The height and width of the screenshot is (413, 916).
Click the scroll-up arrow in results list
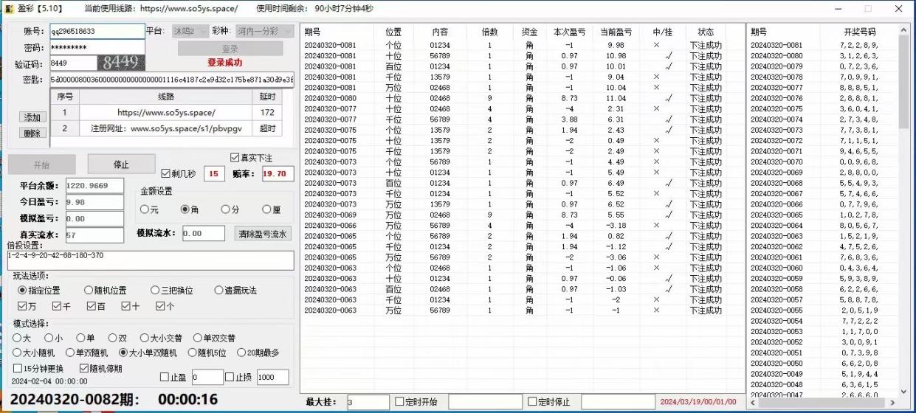coord(903,29)
